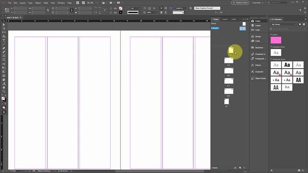Click the reference point locator grid
This screenshot has height=173, width=308.
7,10
